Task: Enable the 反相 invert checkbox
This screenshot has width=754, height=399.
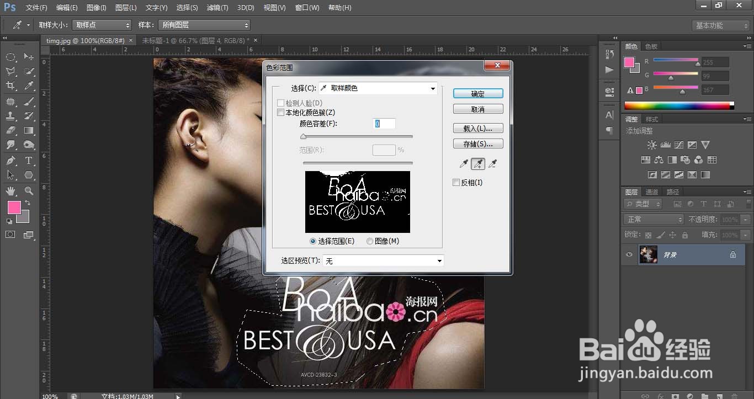Action: [456, 183]
